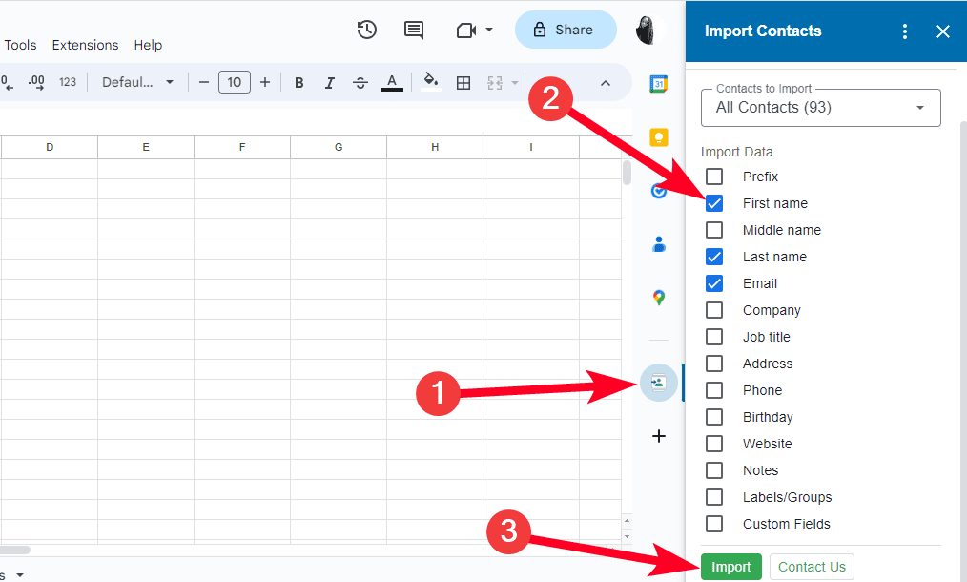Click the green Import button
The image size is (967, 582).
[x=731, y=567]
